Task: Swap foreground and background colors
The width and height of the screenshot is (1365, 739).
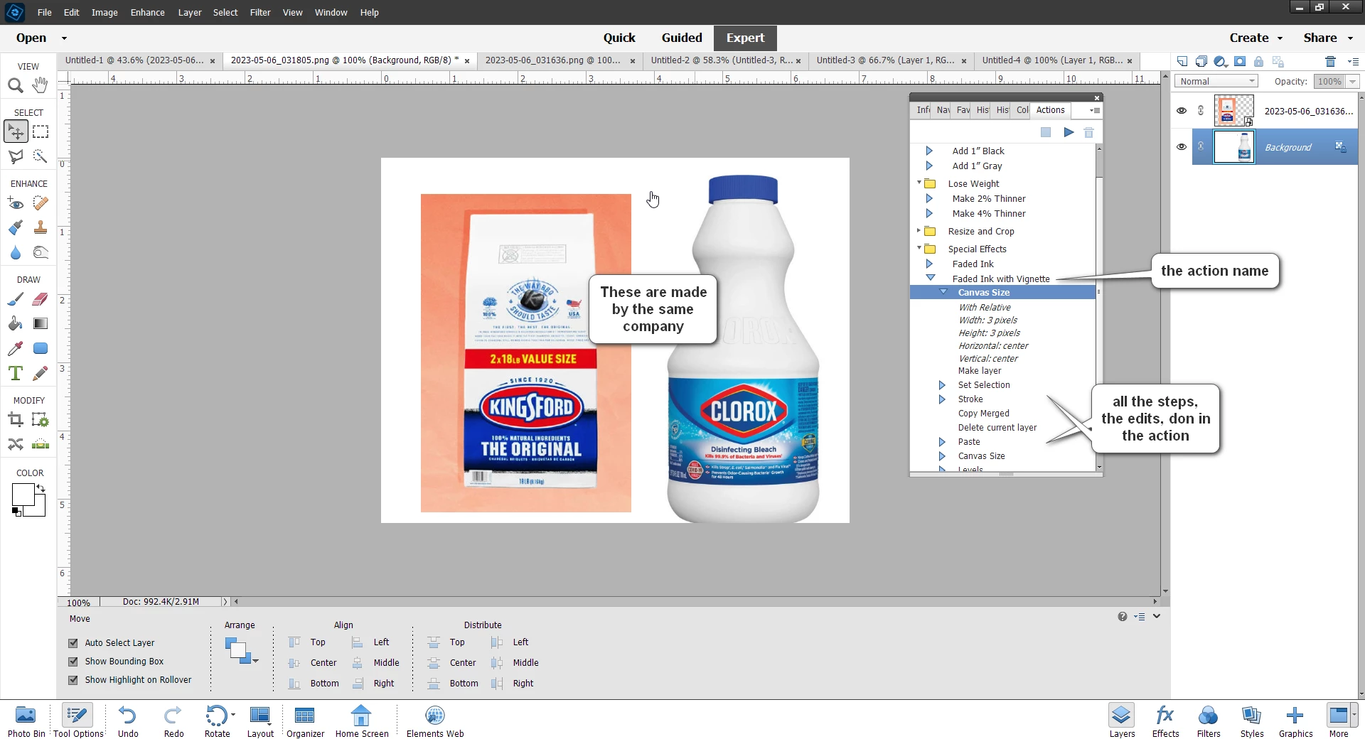Action: [41, 488]
